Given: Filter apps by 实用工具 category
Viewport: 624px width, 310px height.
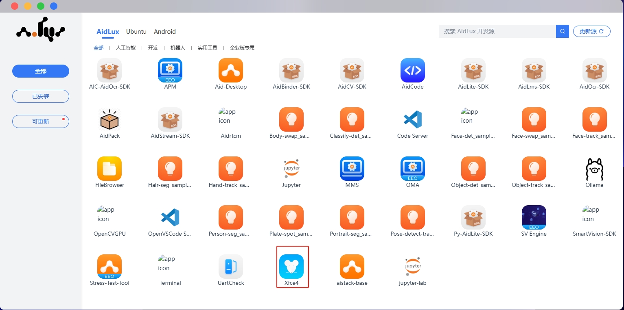Looking at the screenshot, I should point(208,48).
